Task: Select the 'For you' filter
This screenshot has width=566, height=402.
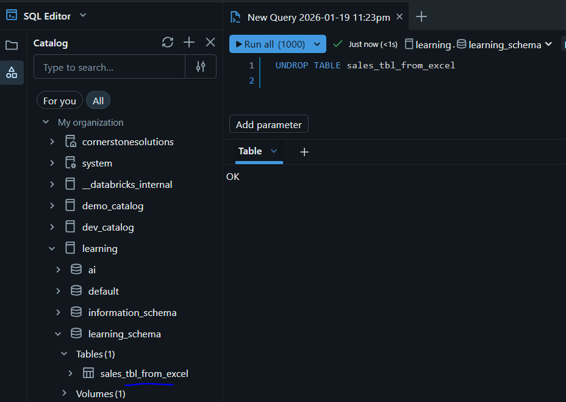Action: (60, 101)
